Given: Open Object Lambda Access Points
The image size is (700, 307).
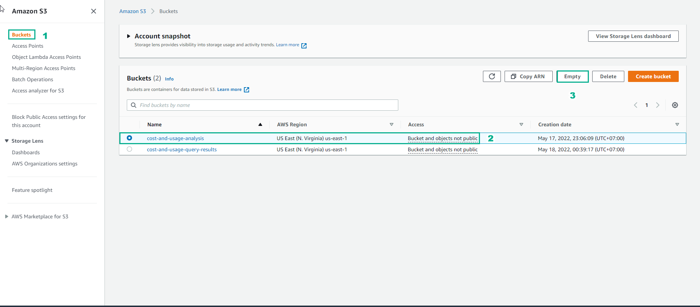Looking at the screenshot, I should pos(46,57).
